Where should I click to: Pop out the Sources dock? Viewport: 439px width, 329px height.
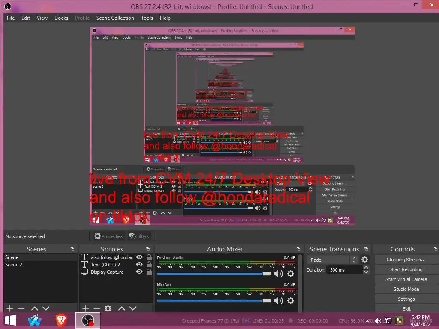[x=148, y=249]
